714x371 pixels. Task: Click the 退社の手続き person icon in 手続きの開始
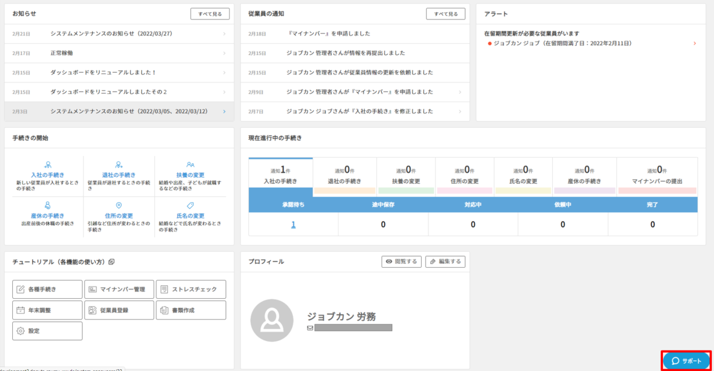coord(119,164)
